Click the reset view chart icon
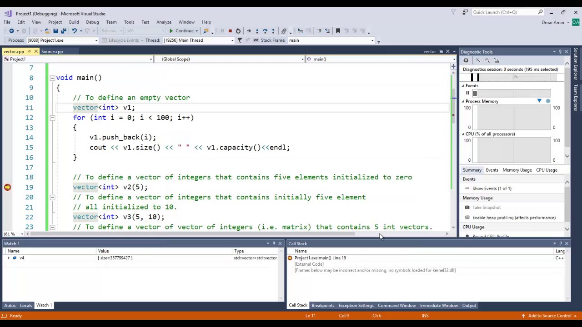Image resolution: width=582 pixels, height=327 pixels. click(497, 60)
